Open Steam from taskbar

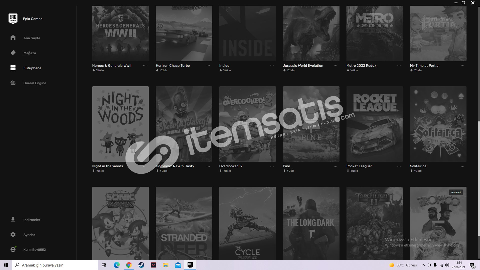[141, 265]
